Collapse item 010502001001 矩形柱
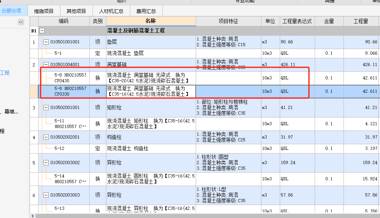Viewport: 380px width, 218px height. (x=46, y=107)
